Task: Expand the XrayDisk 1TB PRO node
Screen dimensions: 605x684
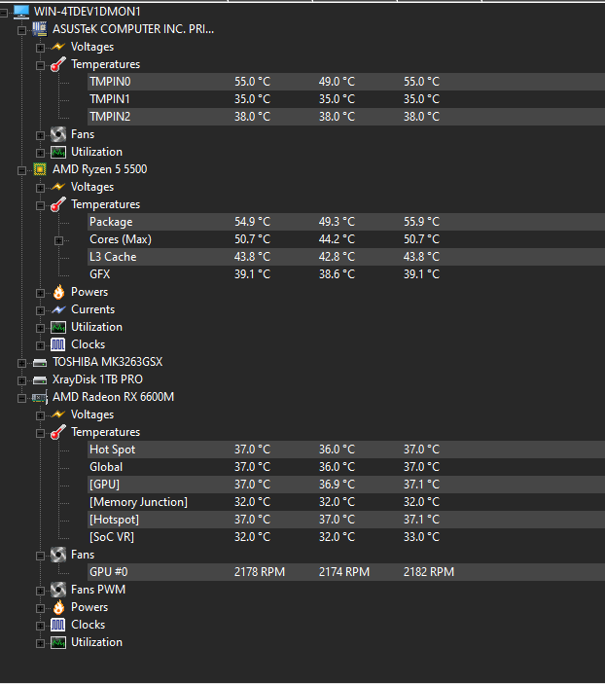Action: pos(21,380)
